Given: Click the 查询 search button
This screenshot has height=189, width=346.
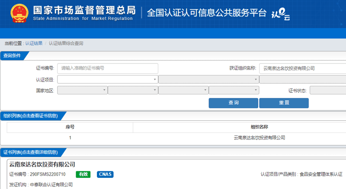Looking at the screenshot, I should tap(234, 103).
